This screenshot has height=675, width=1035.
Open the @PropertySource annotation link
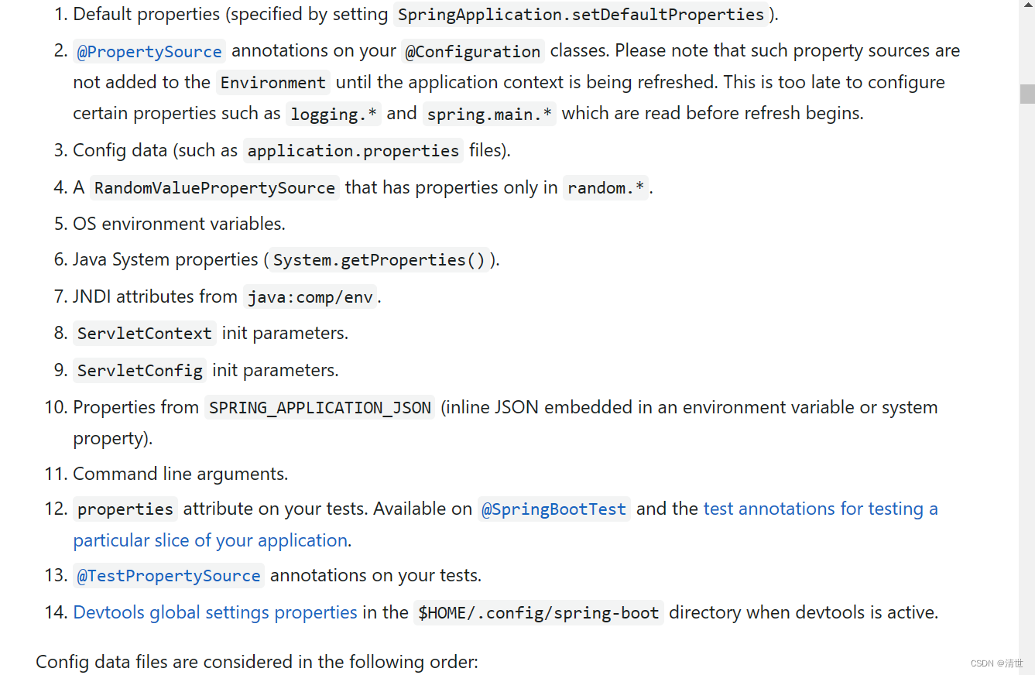149,52
